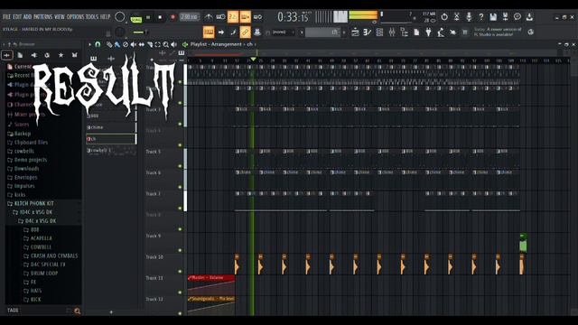The image size is (578, 325).
Task: Switch the browser to the starred tab
Action: pos(61,55)
